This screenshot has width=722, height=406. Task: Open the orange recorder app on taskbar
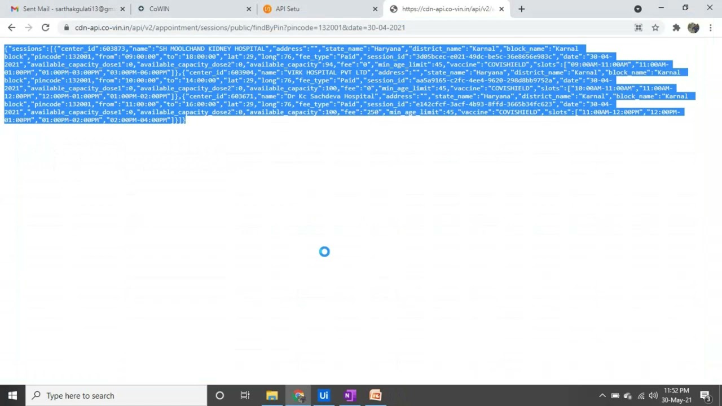(x=376, y=395)
